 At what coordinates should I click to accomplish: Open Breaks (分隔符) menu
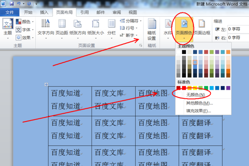131,21
